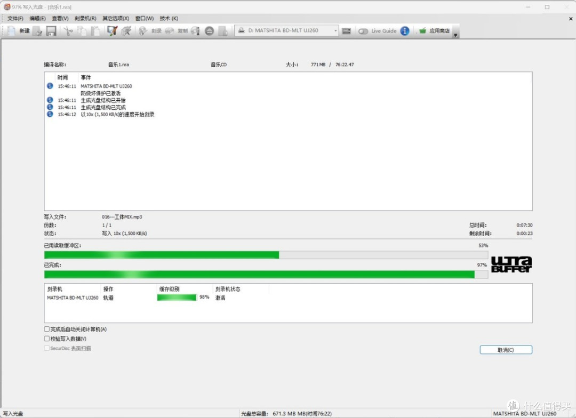The image size is (576, 418).
Task: Open the 其它选项(X) menu
Action: (116, 18)
